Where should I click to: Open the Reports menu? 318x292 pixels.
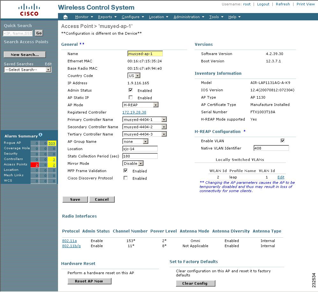coord(107,17)
